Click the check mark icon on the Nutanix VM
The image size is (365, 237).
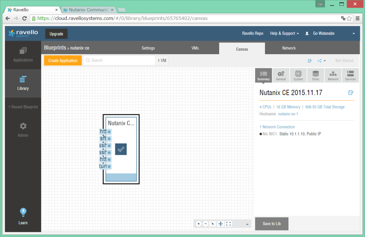(121, 149)
